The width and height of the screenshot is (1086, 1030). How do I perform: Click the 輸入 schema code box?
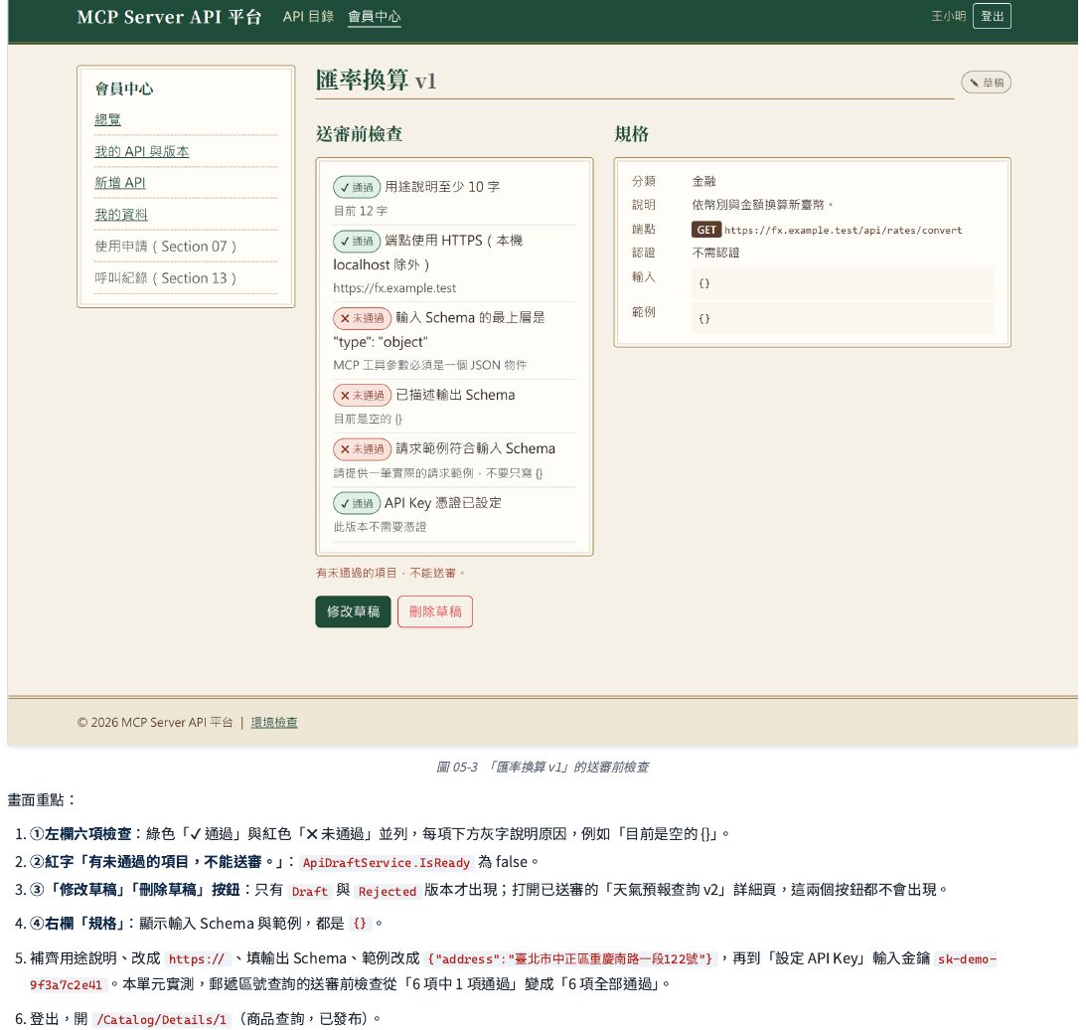(x=843, y=282)
